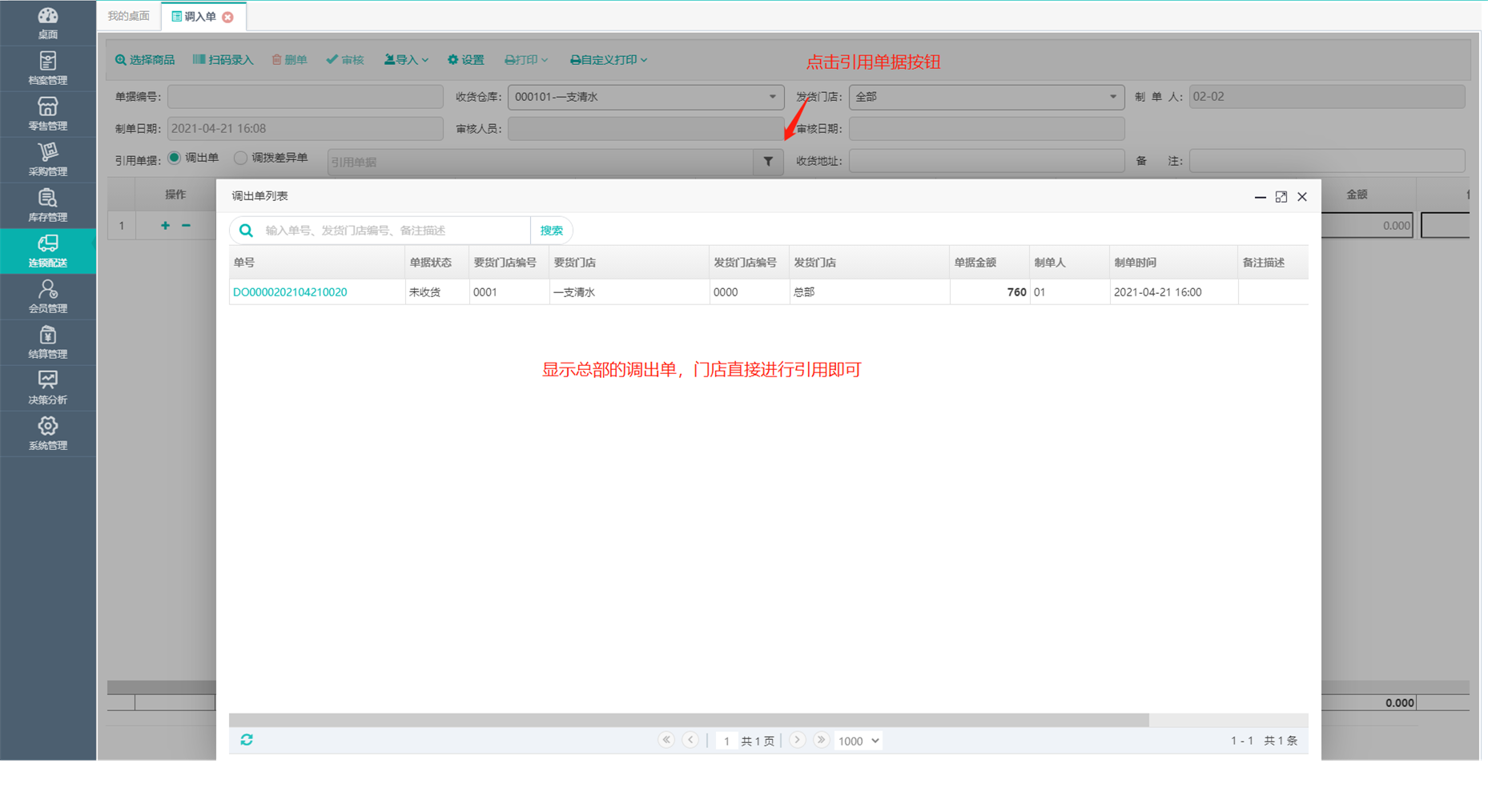The height and width of the screenshot is (808, 1488).
Task: Click the search box in 调出单列表
Action: click(x=395, y=231)
